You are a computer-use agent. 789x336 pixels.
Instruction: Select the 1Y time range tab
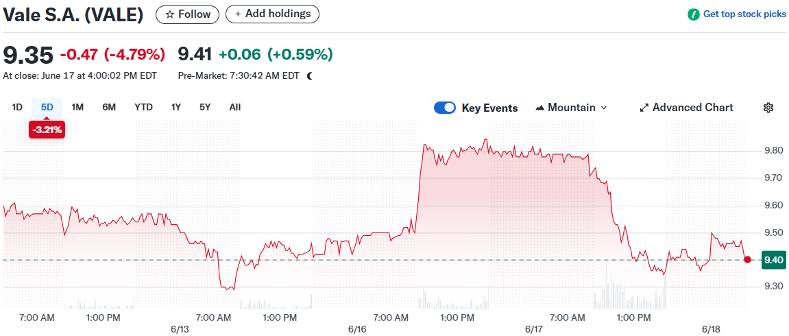tap(175, 107)
